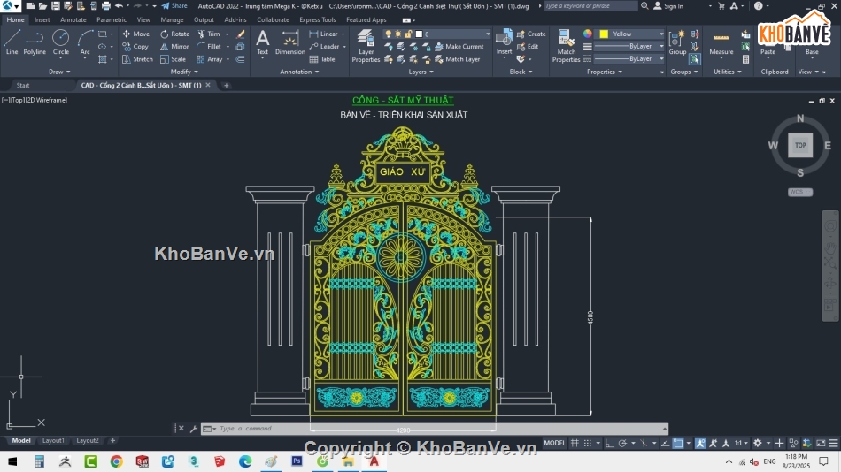Click the Create block icon
This screenshot has width=841, height=472.
[531, 34]
